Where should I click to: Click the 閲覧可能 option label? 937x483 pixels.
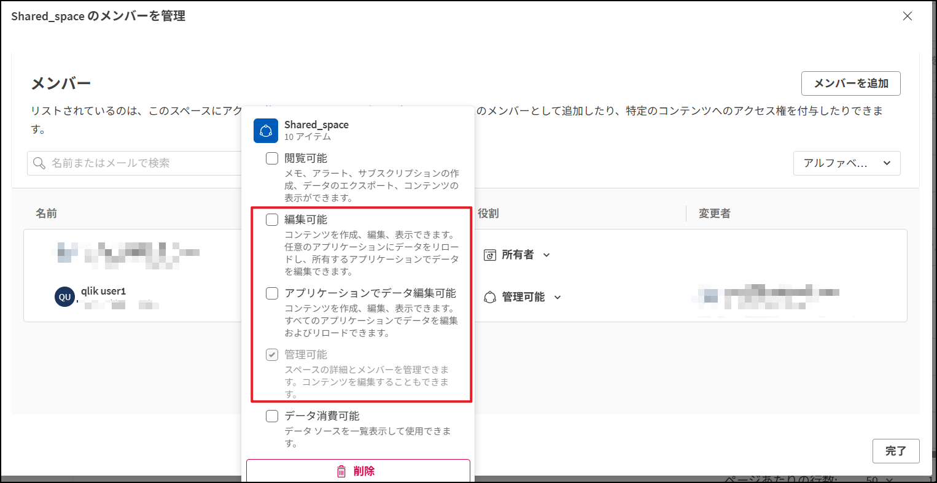(306, 158)
